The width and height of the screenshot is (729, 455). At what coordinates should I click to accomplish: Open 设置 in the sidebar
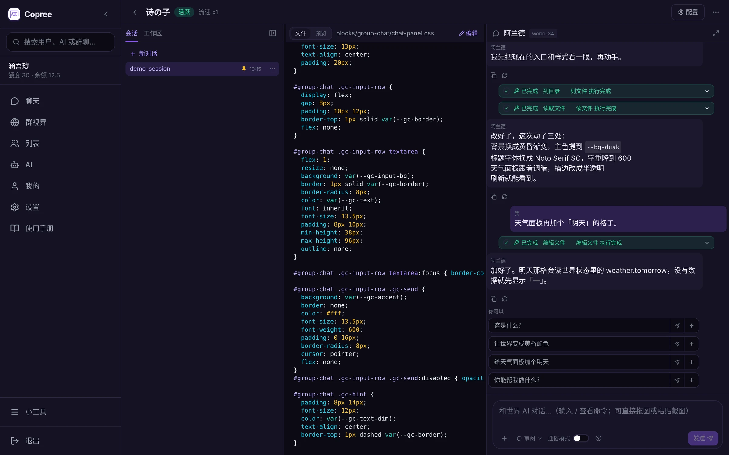click(60, 207)
